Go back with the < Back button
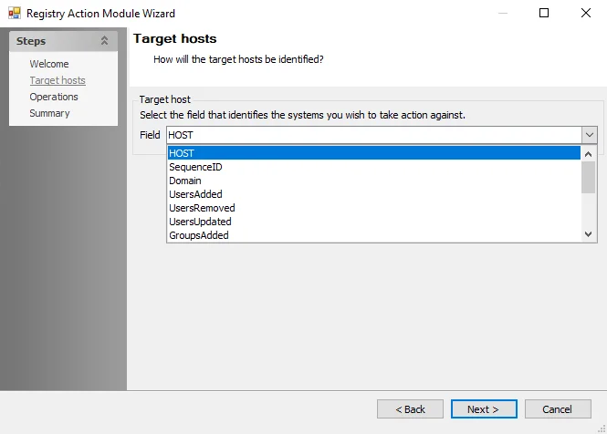The image size is (607, 434). 411,409
